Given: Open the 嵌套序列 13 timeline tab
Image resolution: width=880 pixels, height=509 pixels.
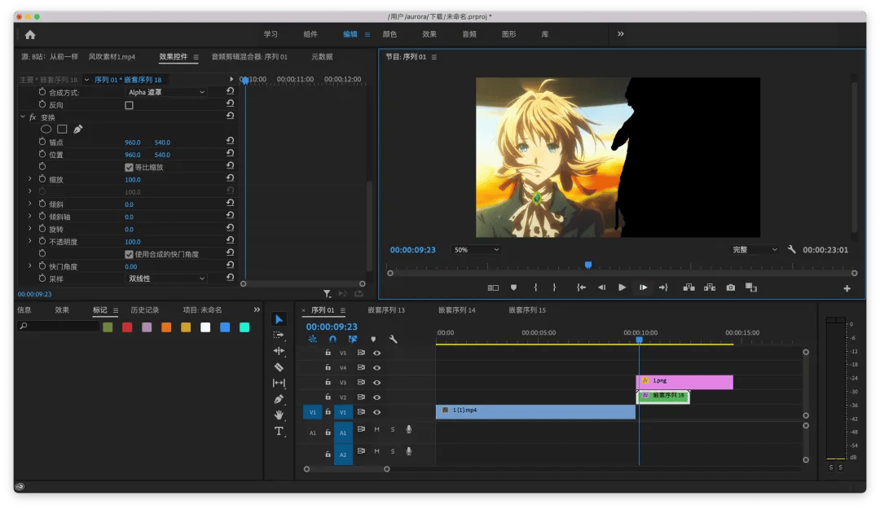Looking at the screenshot, I should coord(386,309).
